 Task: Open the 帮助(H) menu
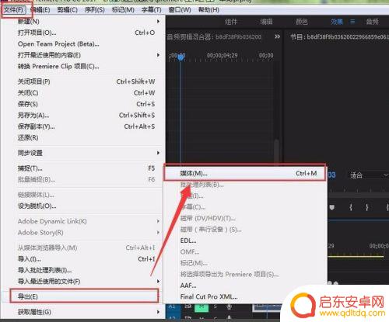coord(209,10)
